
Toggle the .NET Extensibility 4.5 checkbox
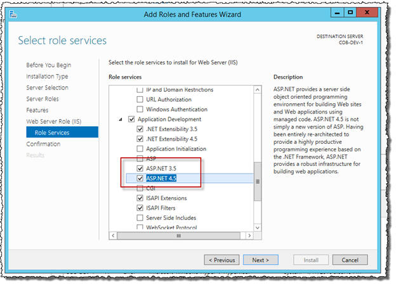(140, 139)
